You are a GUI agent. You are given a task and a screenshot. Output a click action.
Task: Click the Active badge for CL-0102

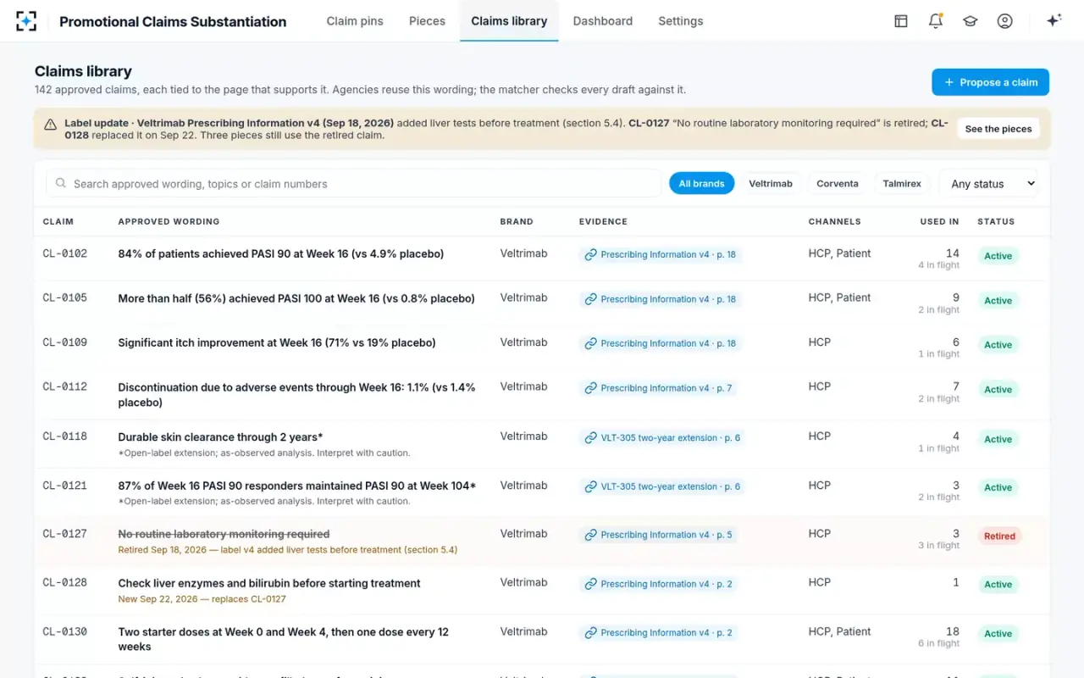[x=998, y=256]
